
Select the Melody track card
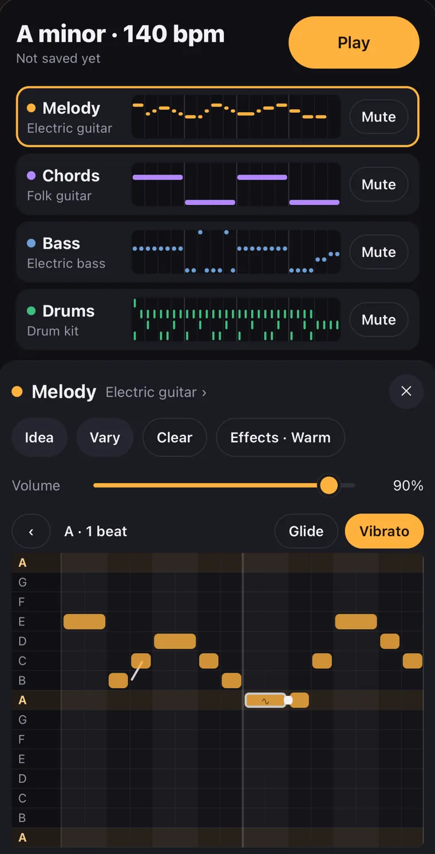(x=217, y=117)
